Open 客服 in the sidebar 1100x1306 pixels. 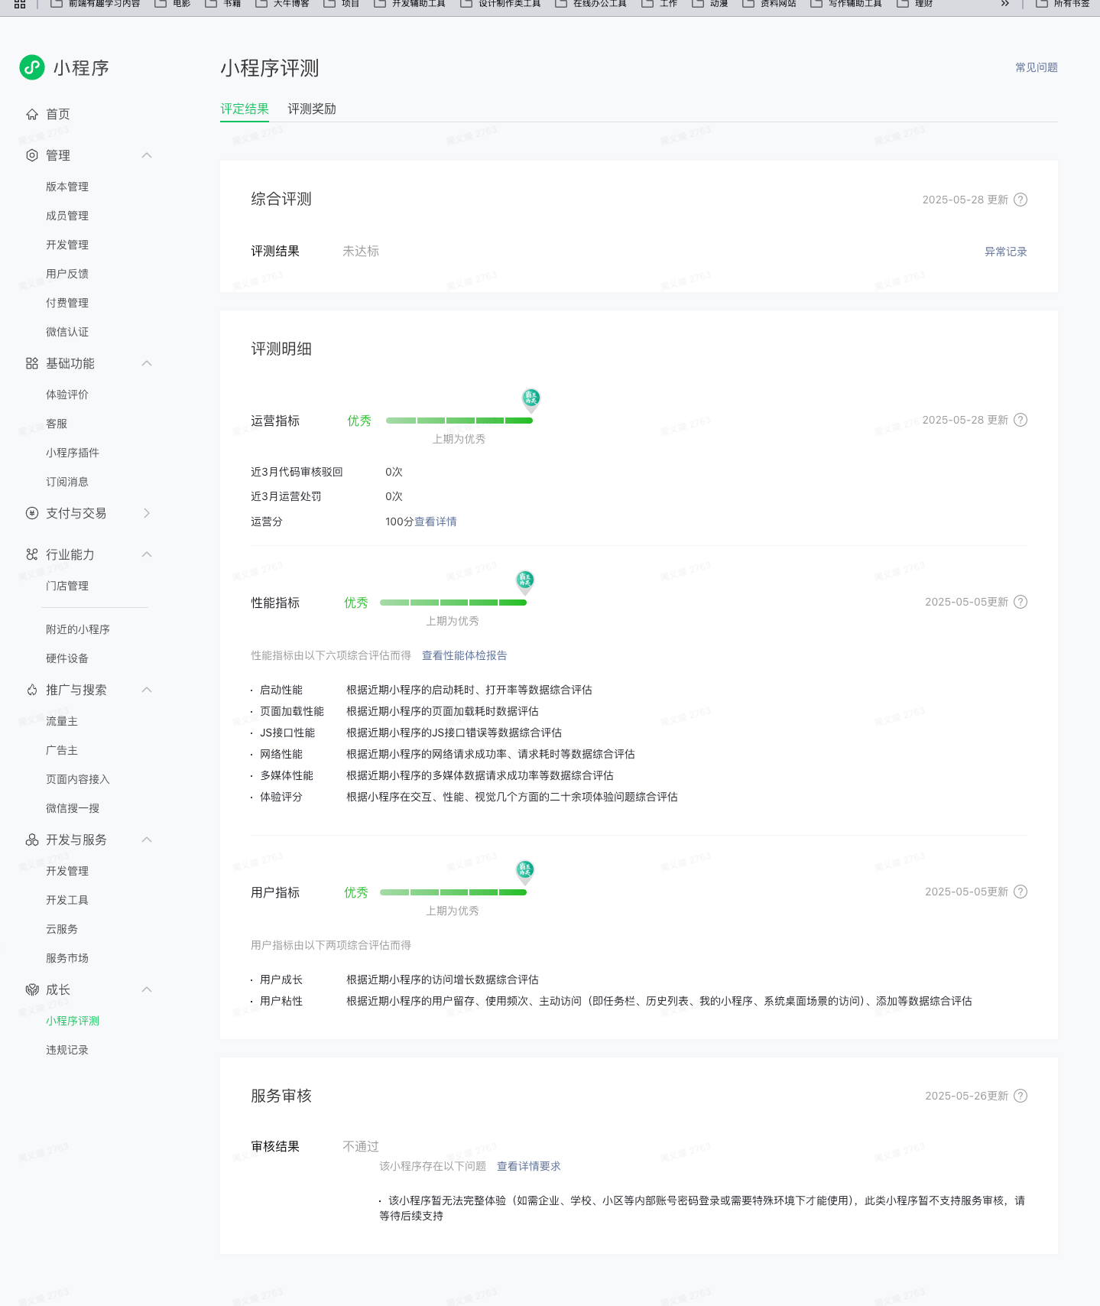57,424
